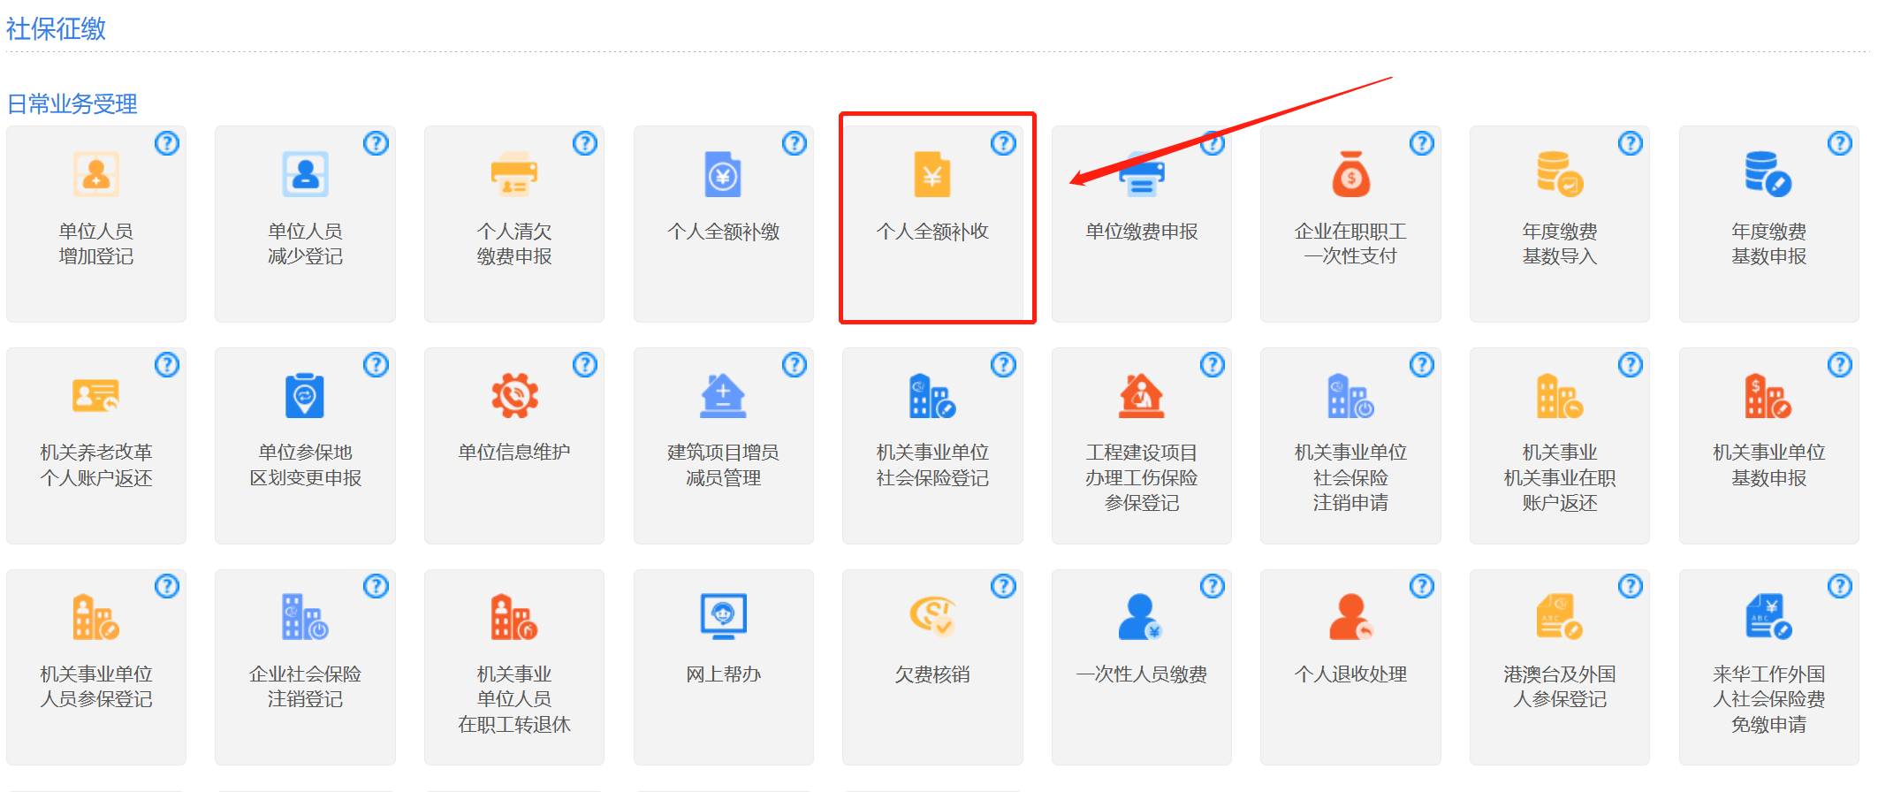Select the 一次性人员缴费 tile
Screen dimensions: 1878x792
1141,666
